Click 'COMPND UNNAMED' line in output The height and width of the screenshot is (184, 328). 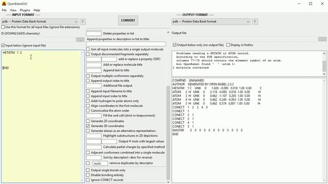point(188,80)
